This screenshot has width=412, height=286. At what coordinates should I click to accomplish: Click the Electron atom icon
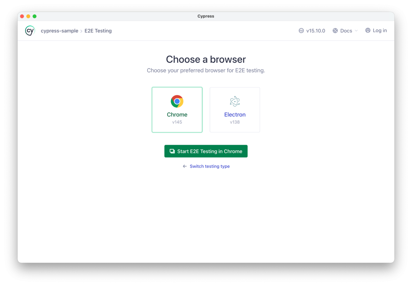pos(235,101)
